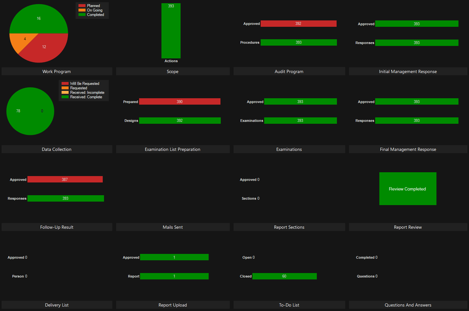The height and width of the screenshot is (311, 469).
Task: Open the Examinations tile header
Action: [x=289, y=149]
